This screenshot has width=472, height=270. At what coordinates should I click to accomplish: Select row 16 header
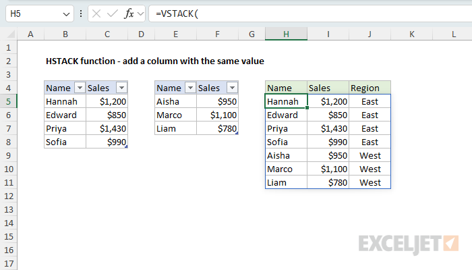(x=8, y=250)
